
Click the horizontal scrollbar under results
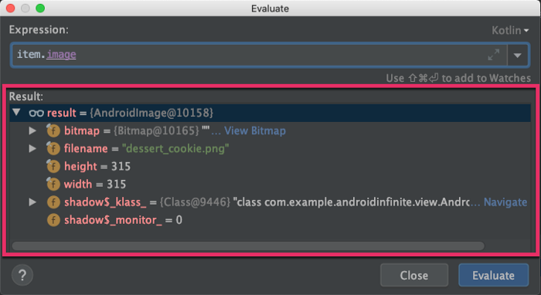[248, 246]
